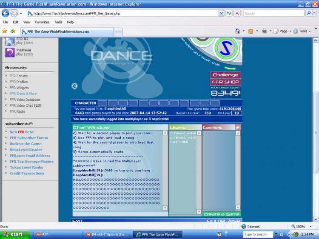Click the browser Back arrow button
Viewport: 319px width, 239px height.
6,13
